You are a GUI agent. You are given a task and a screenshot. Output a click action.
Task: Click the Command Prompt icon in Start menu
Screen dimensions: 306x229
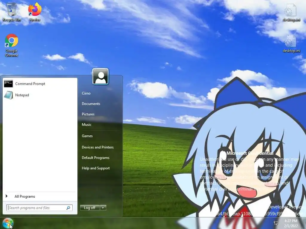8,84
